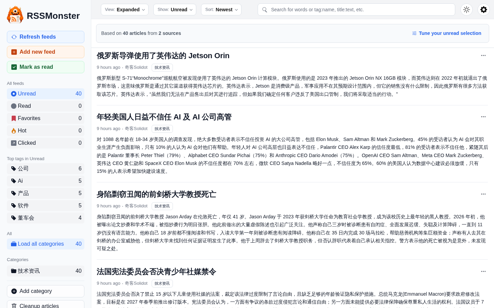This screenshot has width=494, height=308.
Task: Click the search input field
Action: click(356, 10)
